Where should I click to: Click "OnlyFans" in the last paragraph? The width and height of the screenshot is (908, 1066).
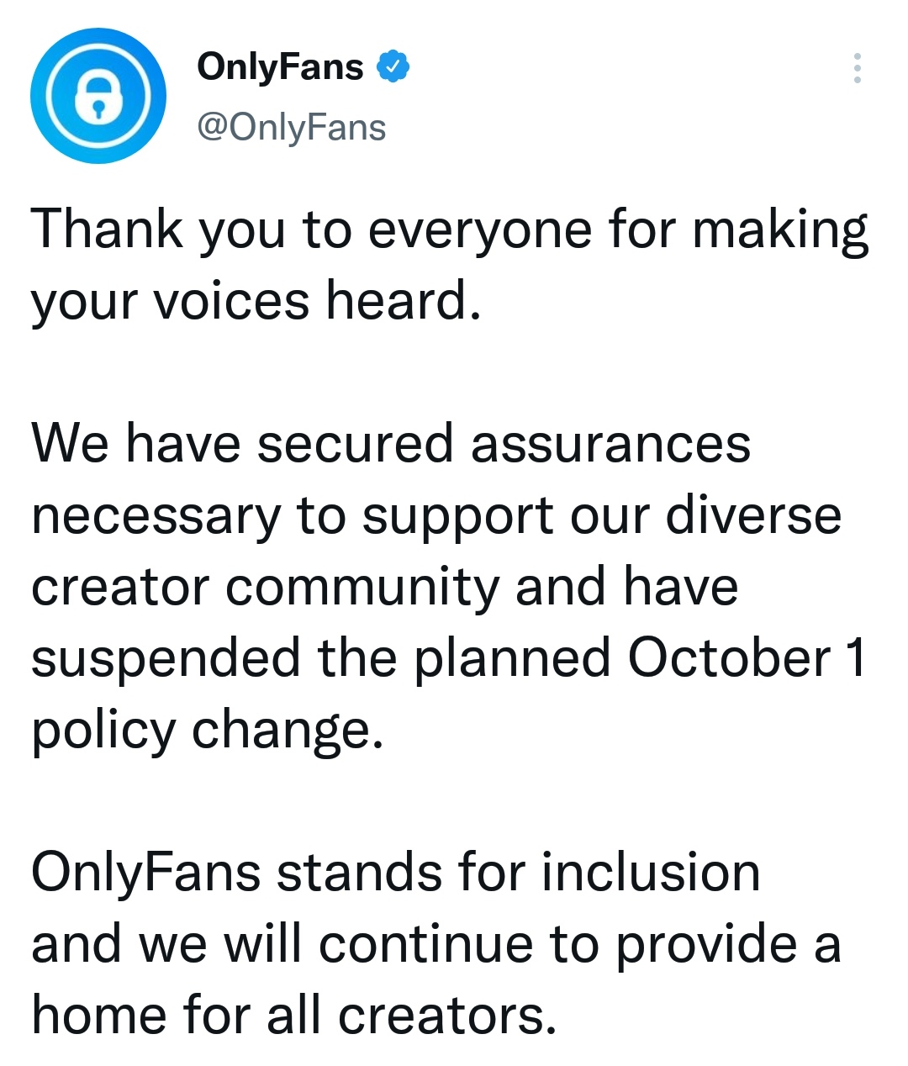[146, 873]
